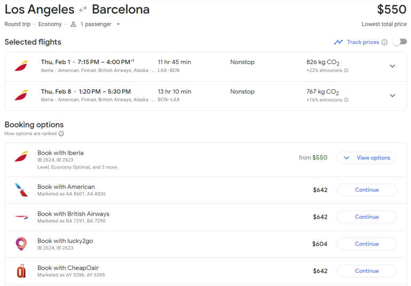
Task: Expand the Feb 1 outbound flight details
Action: click(x=392, y=66)
